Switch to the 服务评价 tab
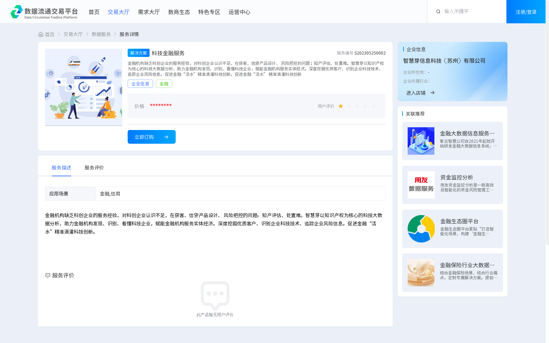Screen dimensions: 549x343 pos(94,168)
